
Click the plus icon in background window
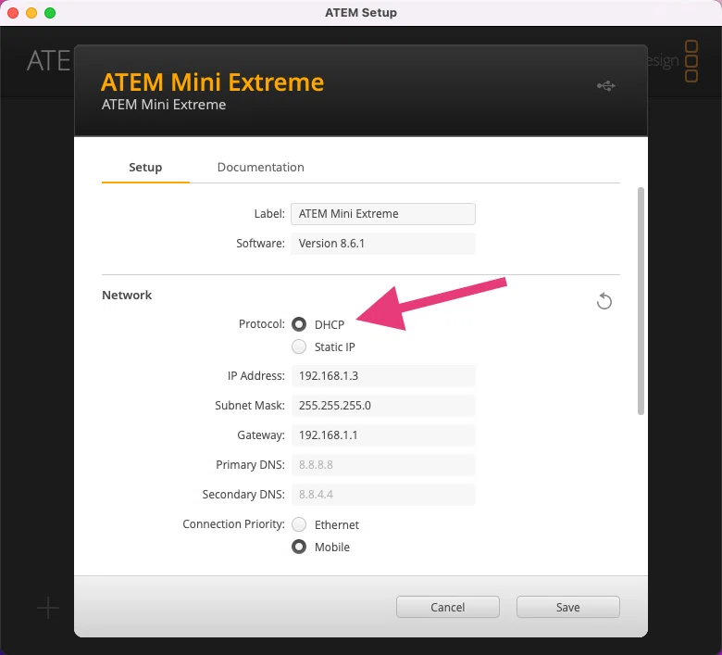point(48,608)
